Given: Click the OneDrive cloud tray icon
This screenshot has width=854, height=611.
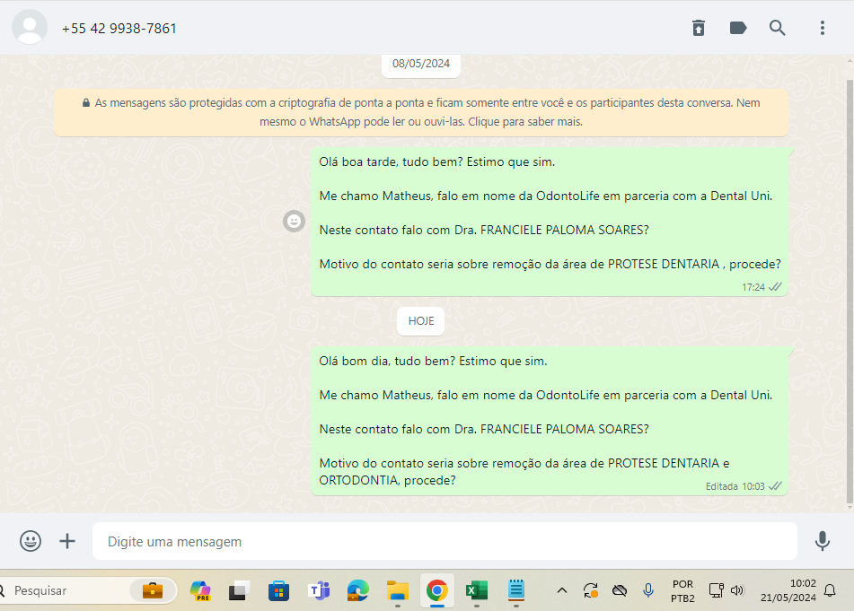Looking at the screenshot, I should point(620,590).
